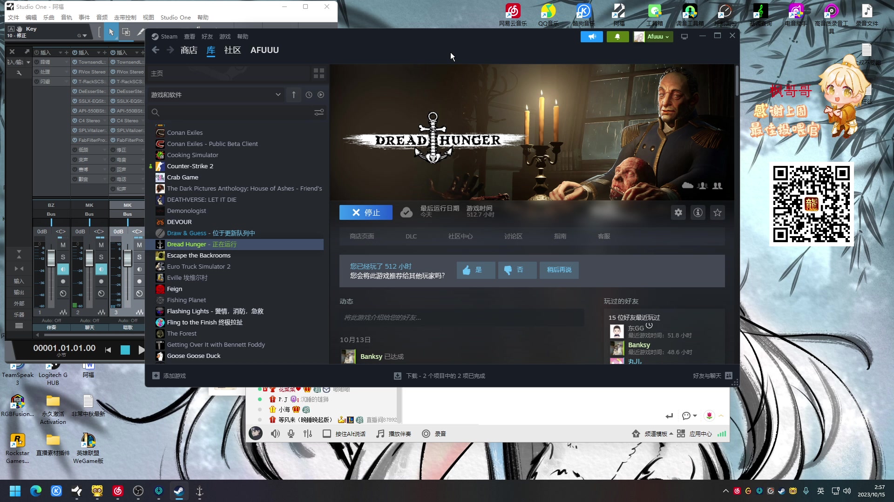
Task: Open advanced filter settings in library search
Action: [319, 112]
